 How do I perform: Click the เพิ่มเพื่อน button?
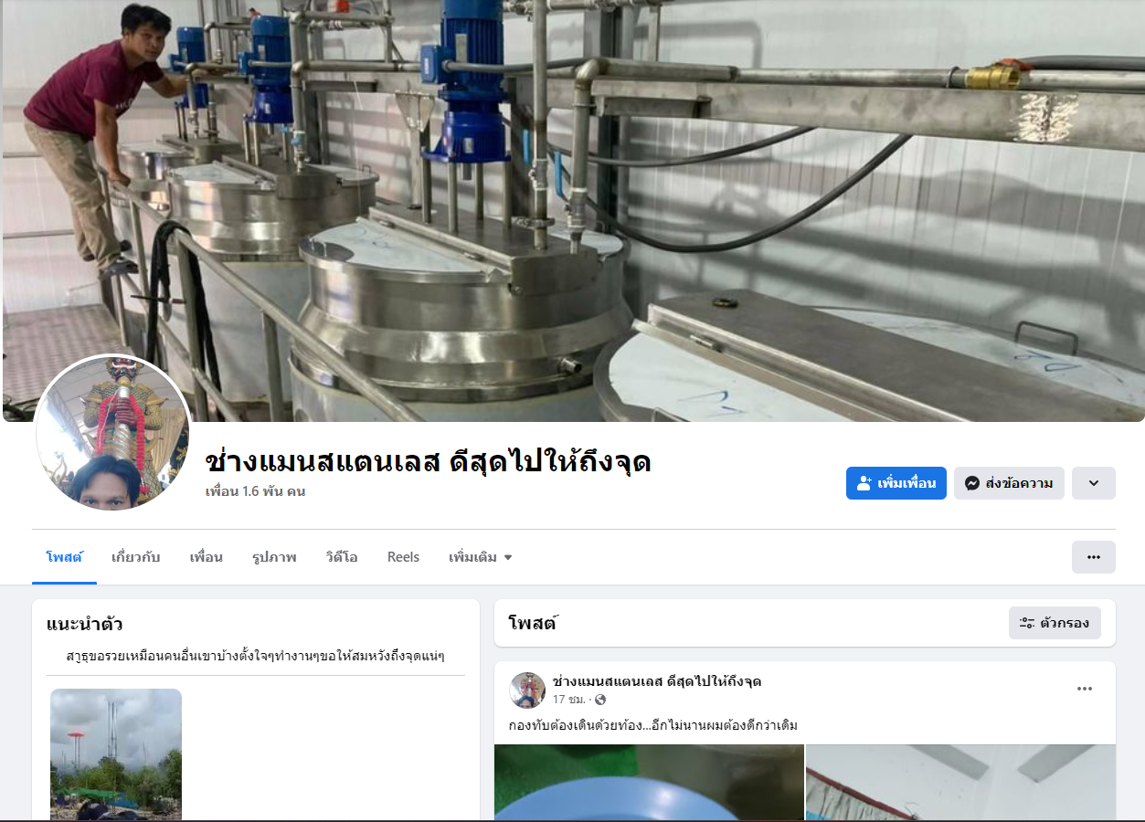tap(896, 483)
